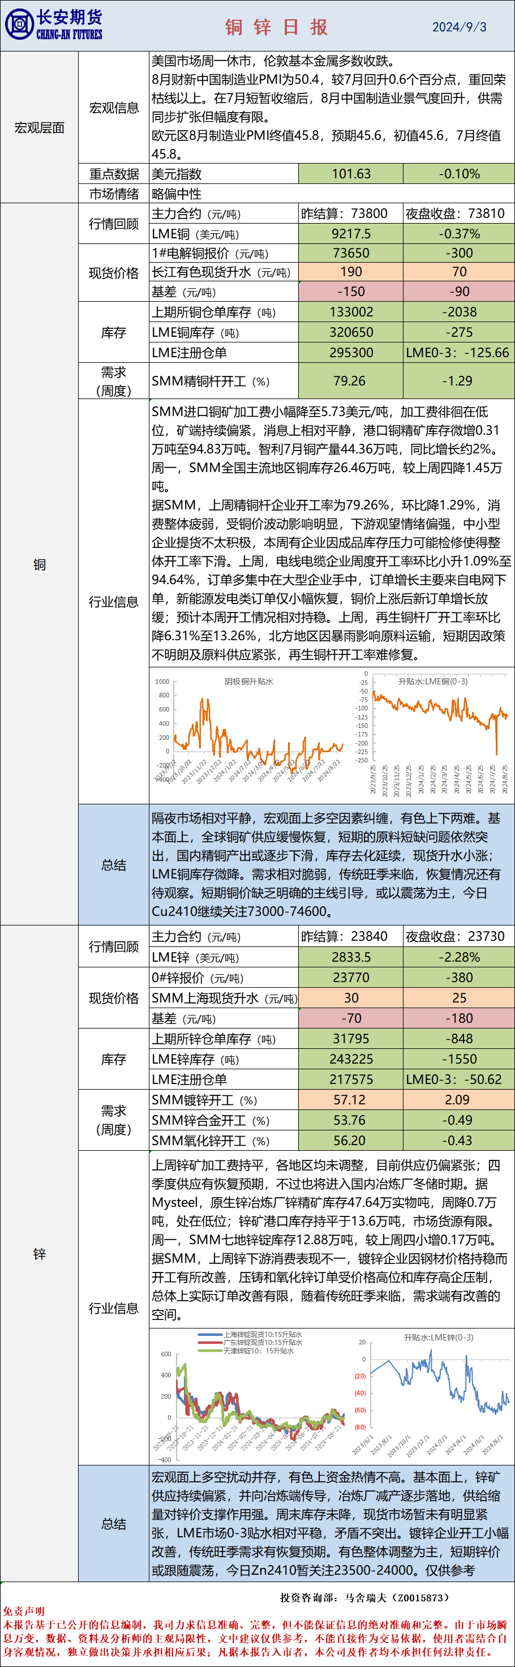Click the 阴极铜升贴水 chart

click(x=250, y=730)
